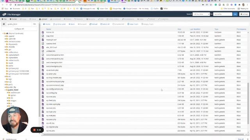Screen dimensions: 250x140
Task: Click the Download toolbar button
Action: click(55, 19)
